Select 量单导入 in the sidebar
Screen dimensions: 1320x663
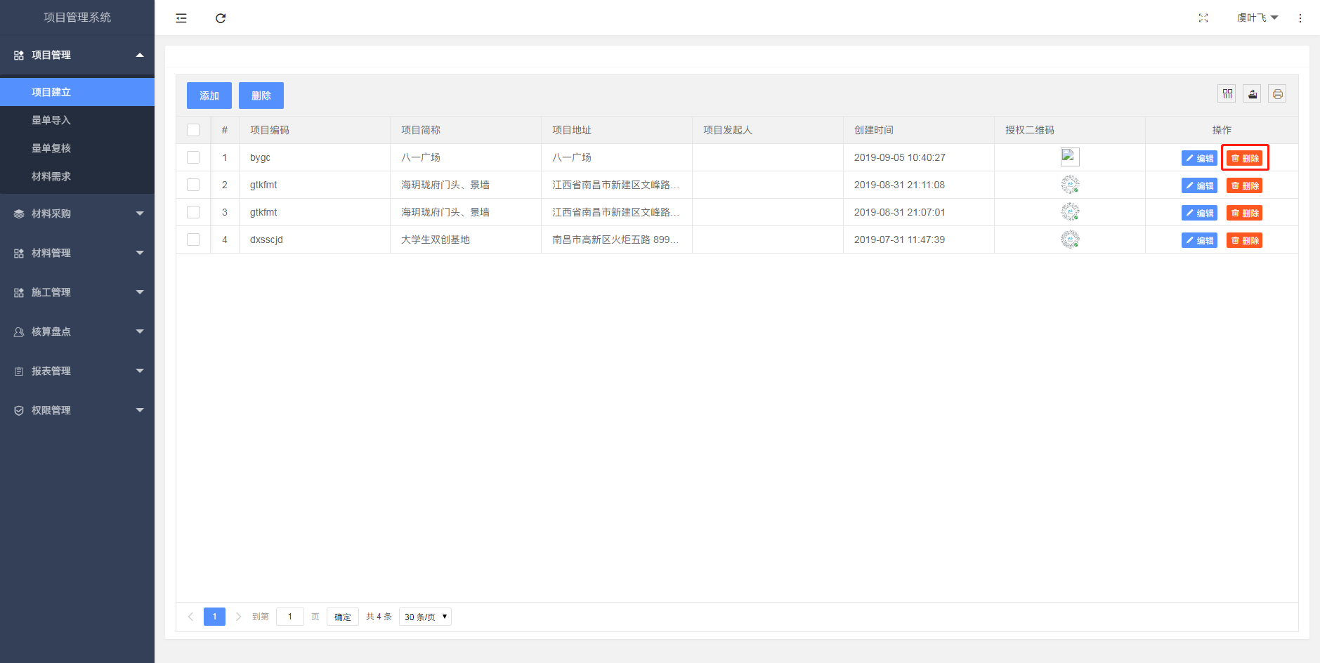(x=77, y=120)
